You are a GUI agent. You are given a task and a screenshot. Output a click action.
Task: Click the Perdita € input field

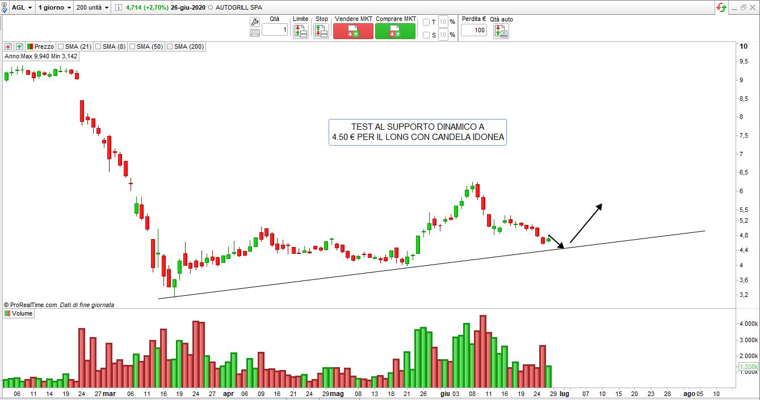(x=473, y=30)
